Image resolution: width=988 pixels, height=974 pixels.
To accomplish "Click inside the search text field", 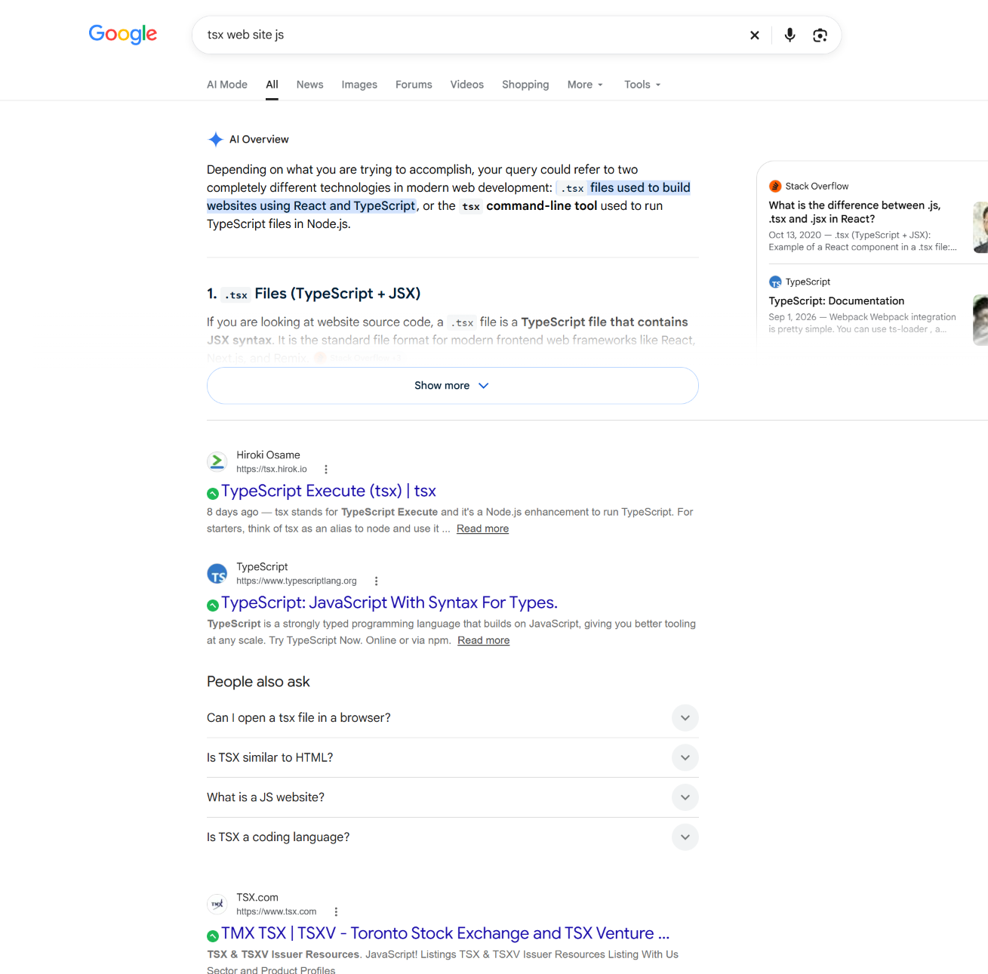I will 468,35.
